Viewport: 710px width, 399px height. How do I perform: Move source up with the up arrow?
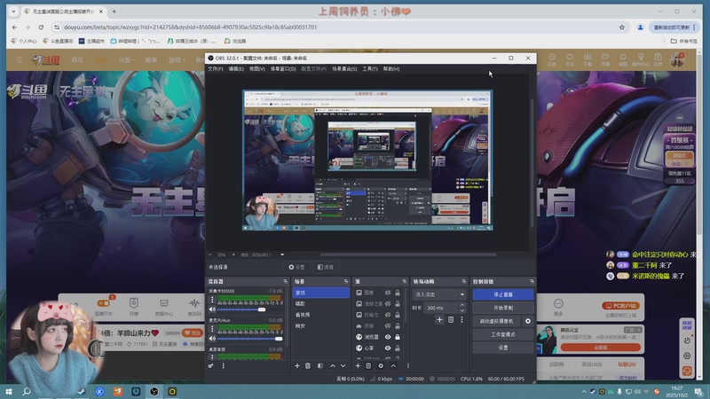tap(393, 365)
